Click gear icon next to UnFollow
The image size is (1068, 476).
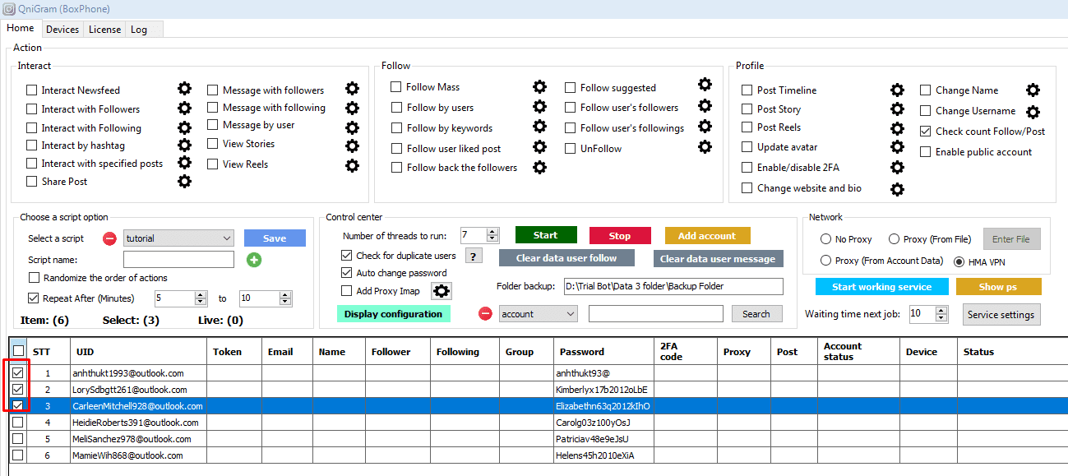tap(705, 147)
